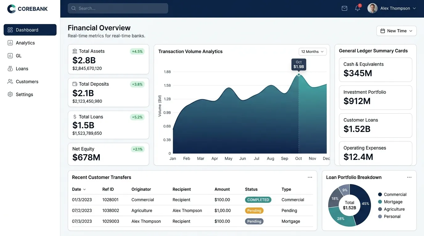This screenshot has width=424, height=236.
Task: Click the Dashboard grid icon
Action: tap(10, 30)
